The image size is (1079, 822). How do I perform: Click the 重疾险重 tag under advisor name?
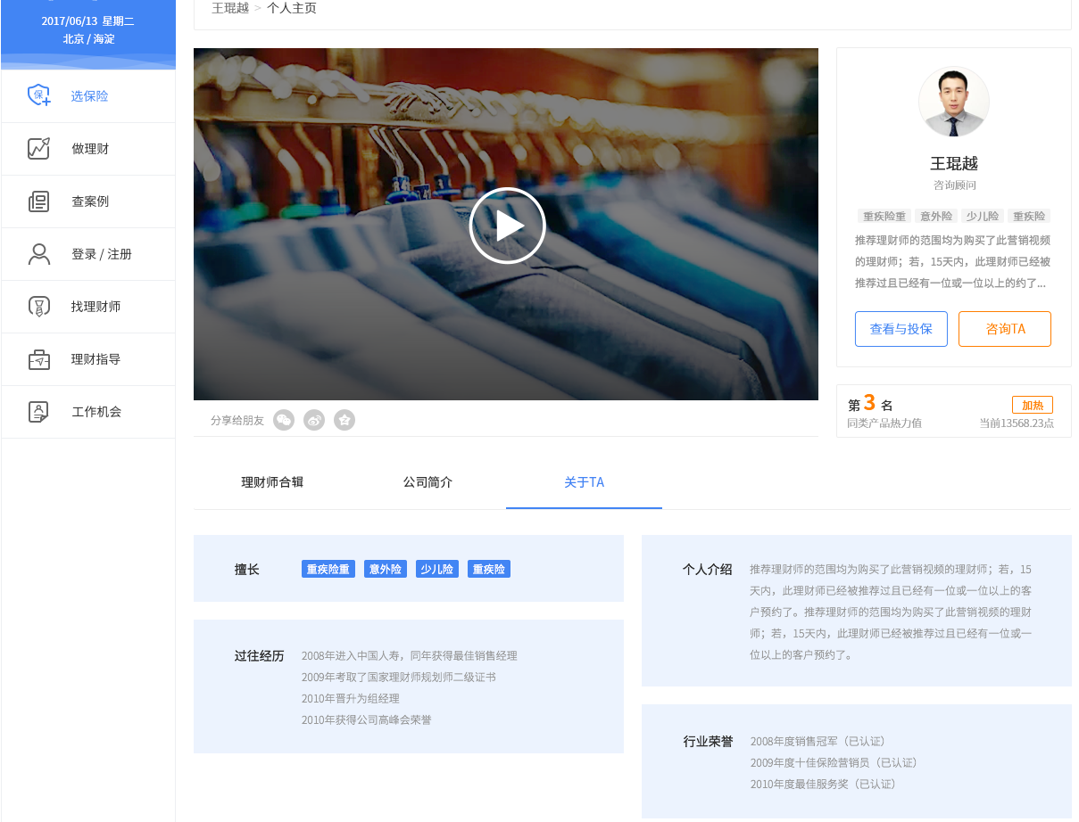click(882, 216)
